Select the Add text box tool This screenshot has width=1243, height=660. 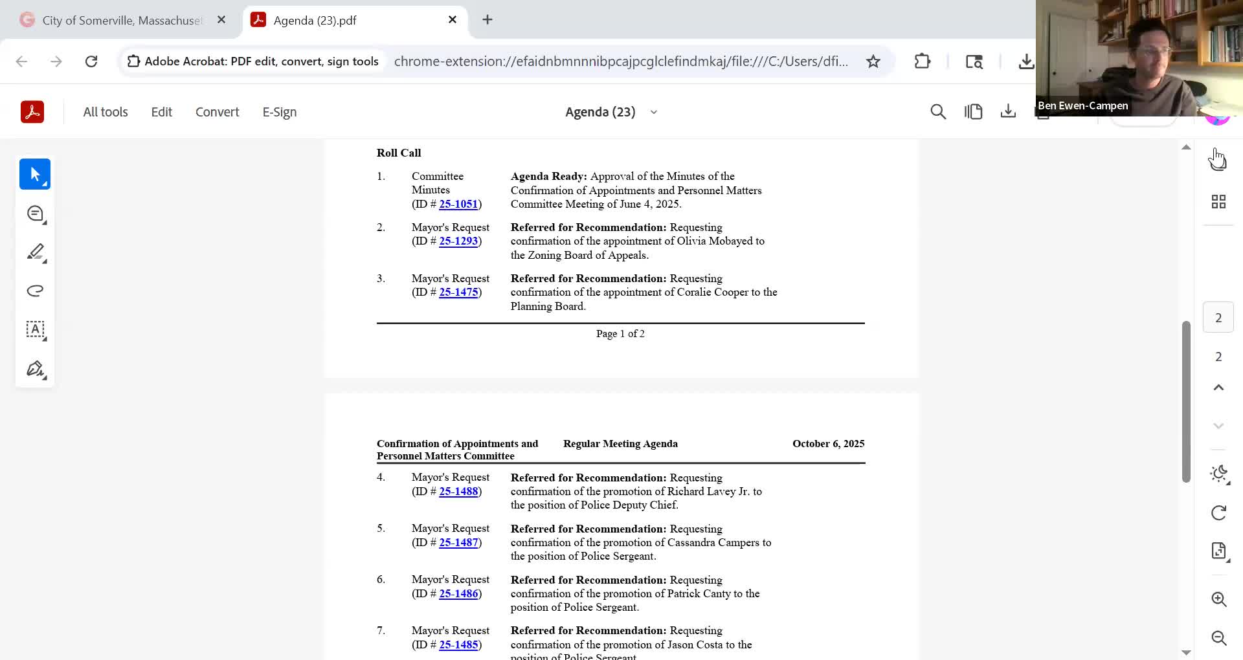(35, 329)
